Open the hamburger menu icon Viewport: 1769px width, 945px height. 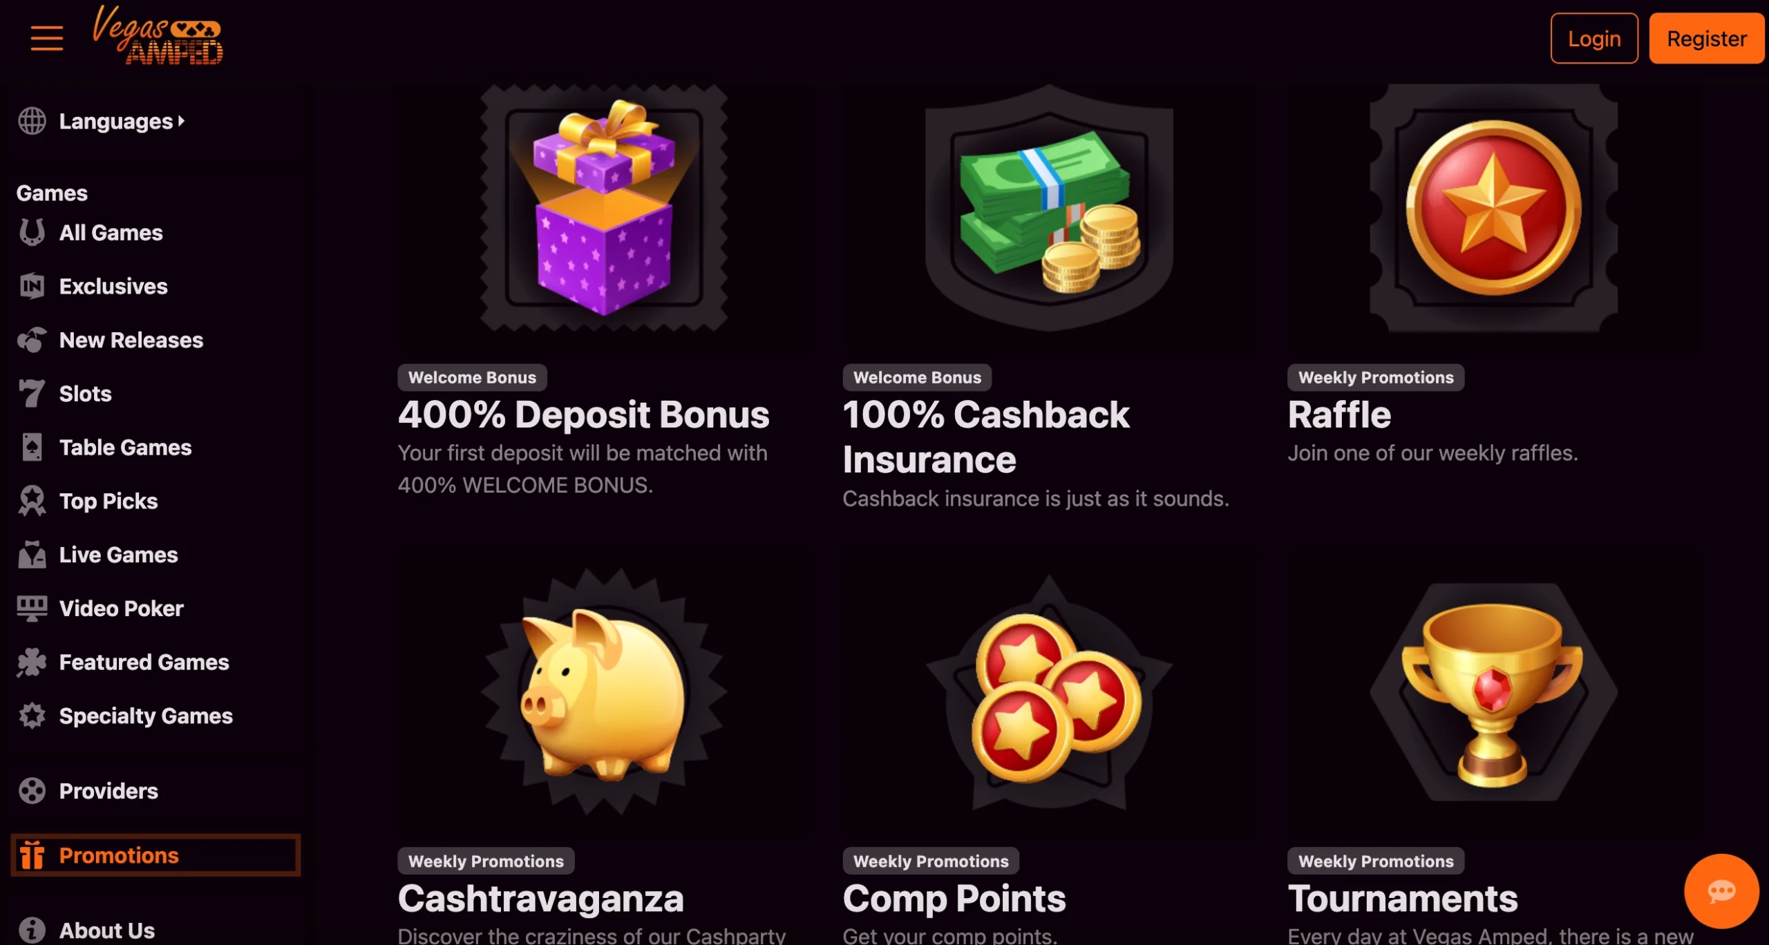47,38
